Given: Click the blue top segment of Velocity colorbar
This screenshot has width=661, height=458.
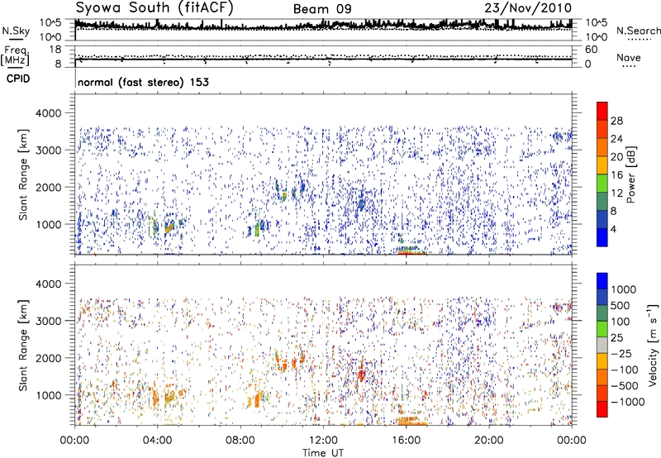Looking at the screenshot, I should [602, 281].
